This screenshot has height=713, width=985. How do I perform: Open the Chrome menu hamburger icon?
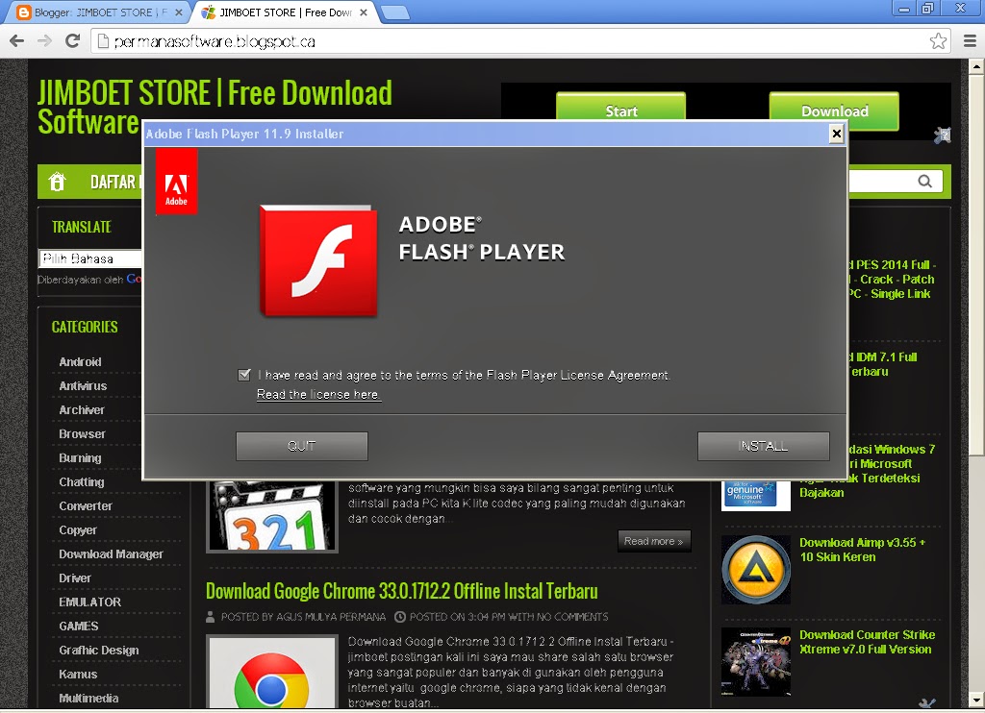(970, 41)
